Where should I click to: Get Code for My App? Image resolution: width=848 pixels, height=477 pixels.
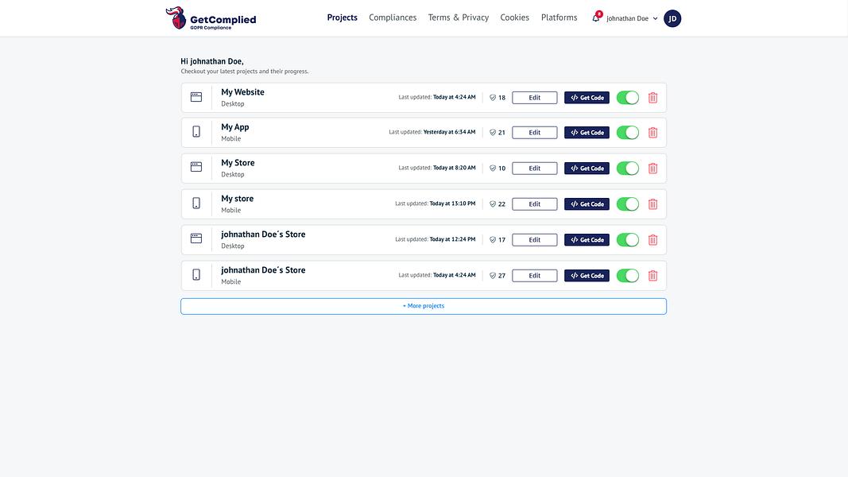click(x=587, y=133)
